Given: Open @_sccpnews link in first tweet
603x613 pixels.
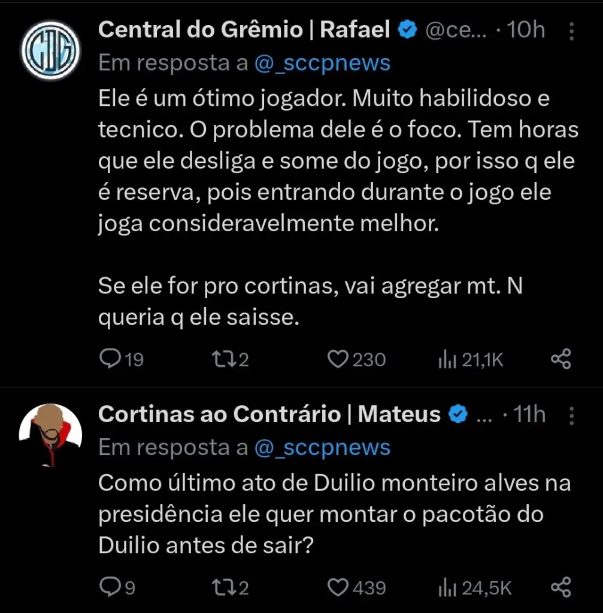Looking at the screenshot, I should (x=322, y=63).
